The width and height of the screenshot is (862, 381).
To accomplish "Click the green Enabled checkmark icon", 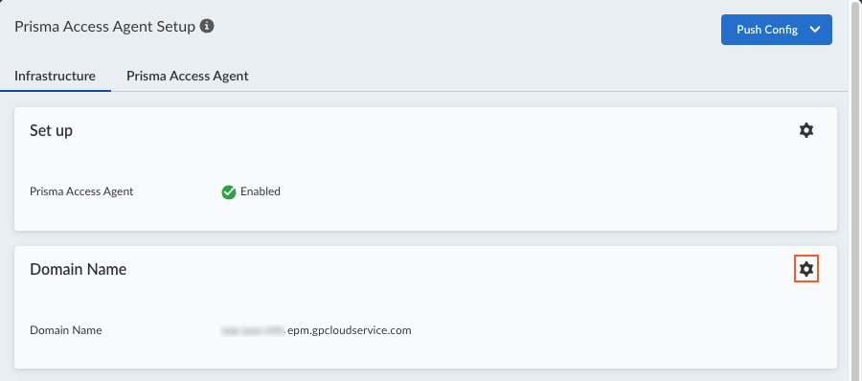I will (229, 191).
